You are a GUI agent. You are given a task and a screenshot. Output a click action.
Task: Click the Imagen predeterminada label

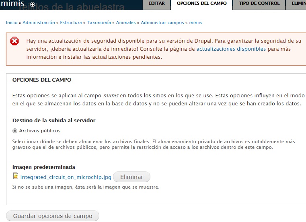[44, 167]
